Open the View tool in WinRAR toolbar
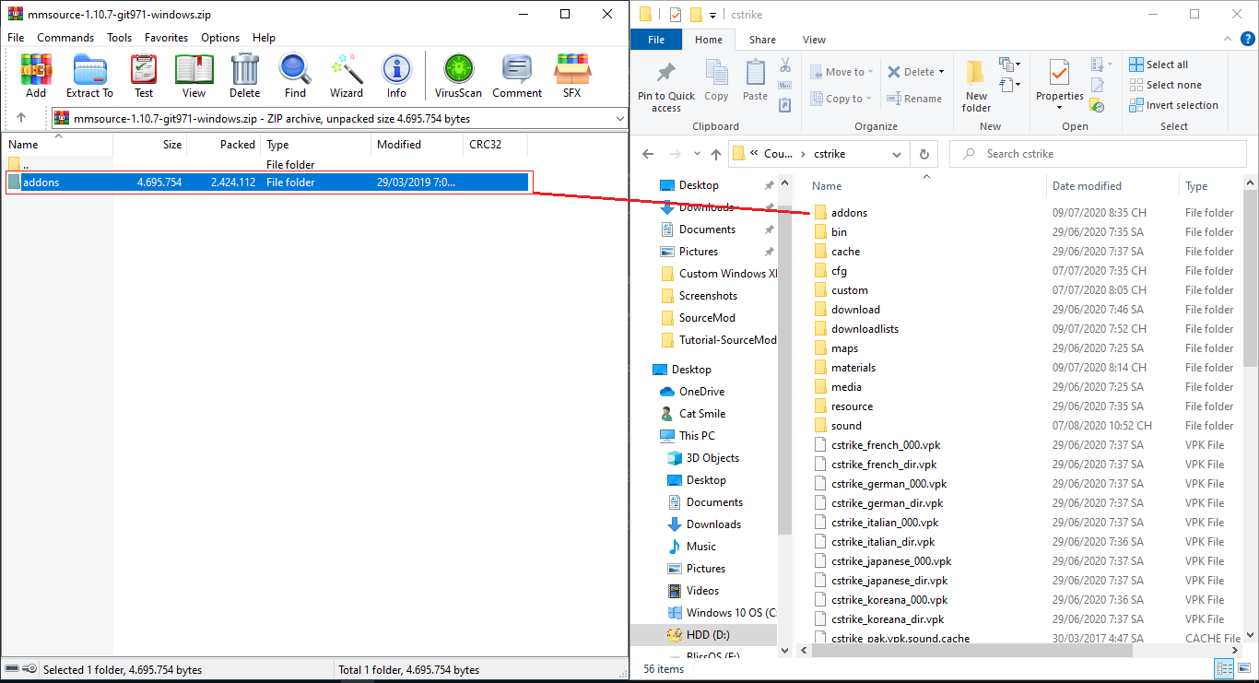 [194, 76]
